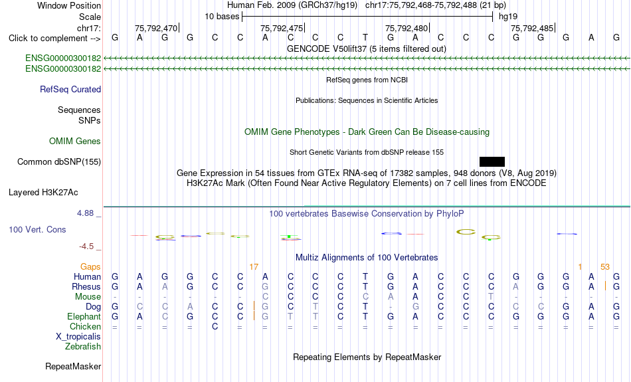Click the Dog species row label
631x382 pixels.
point(94,307)
